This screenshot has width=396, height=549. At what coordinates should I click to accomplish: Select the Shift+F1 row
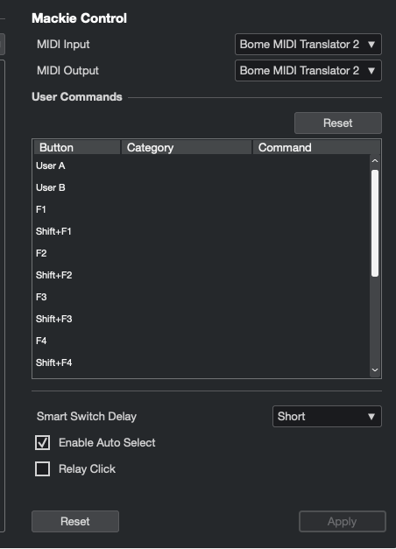202,231
